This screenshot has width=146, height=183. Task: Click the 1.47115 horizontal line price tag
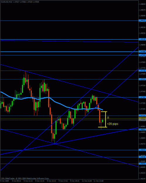[x=142, y=116]
